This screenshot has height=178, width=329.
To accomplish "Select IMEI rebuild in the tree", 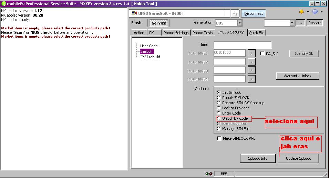I will (150, 57).
